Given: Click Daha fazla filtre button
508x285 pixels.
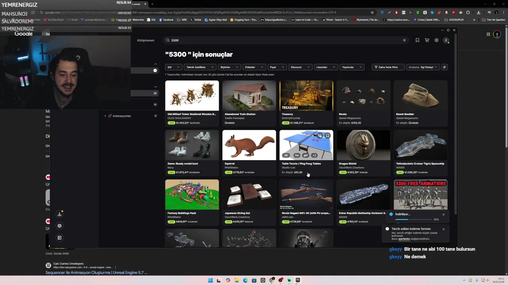Looking at the screenshot, I should pos(388,67).
